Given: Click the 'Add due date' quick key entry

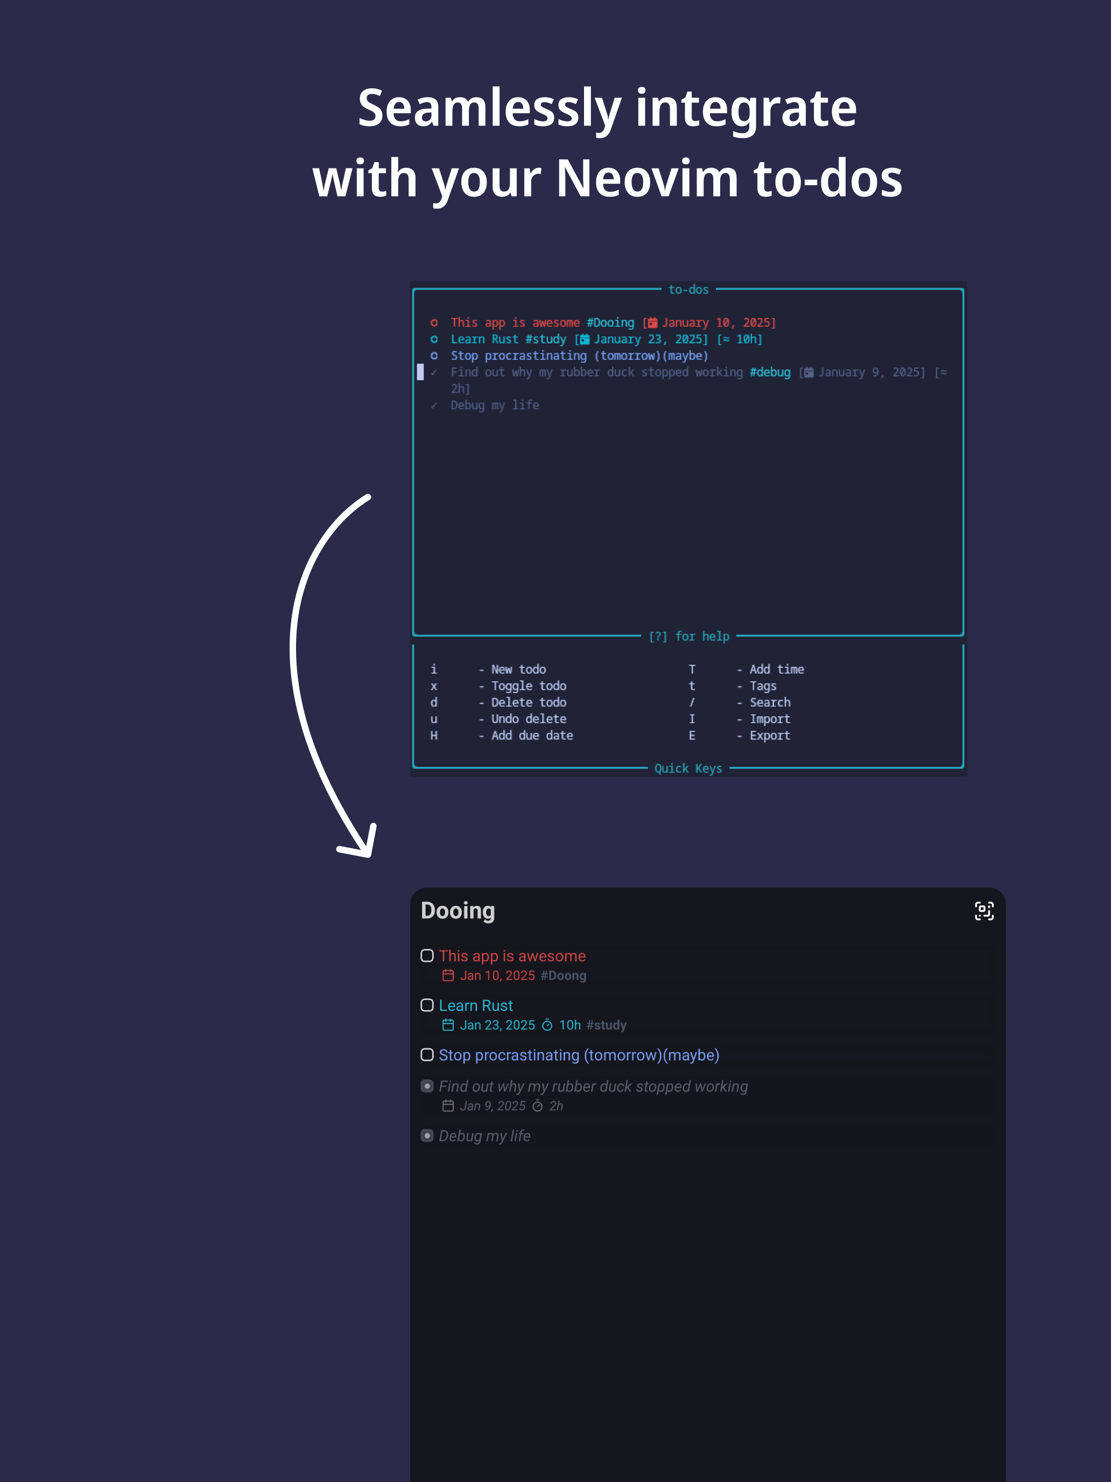Looking at the screenshot, I should [532, 735].
